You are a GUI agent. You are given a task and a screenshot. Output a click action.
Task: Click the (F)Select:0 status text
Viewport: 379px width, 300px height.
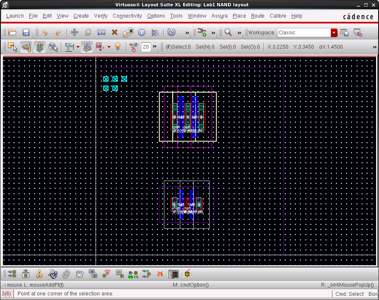click(x=178, y=47)
